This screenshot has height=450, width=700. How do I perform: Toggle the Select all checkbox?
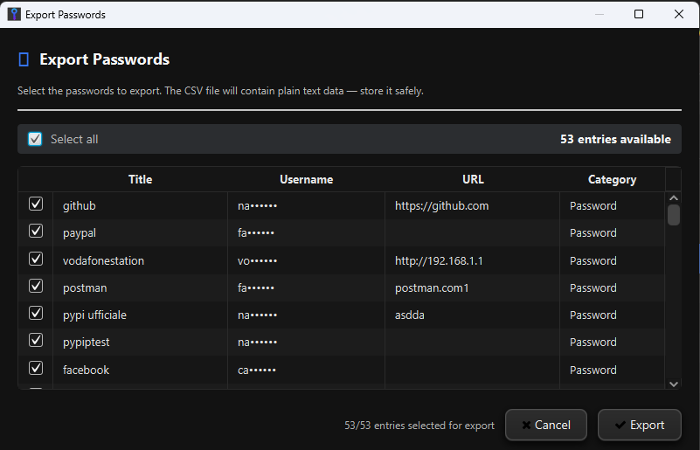(35, 139)
